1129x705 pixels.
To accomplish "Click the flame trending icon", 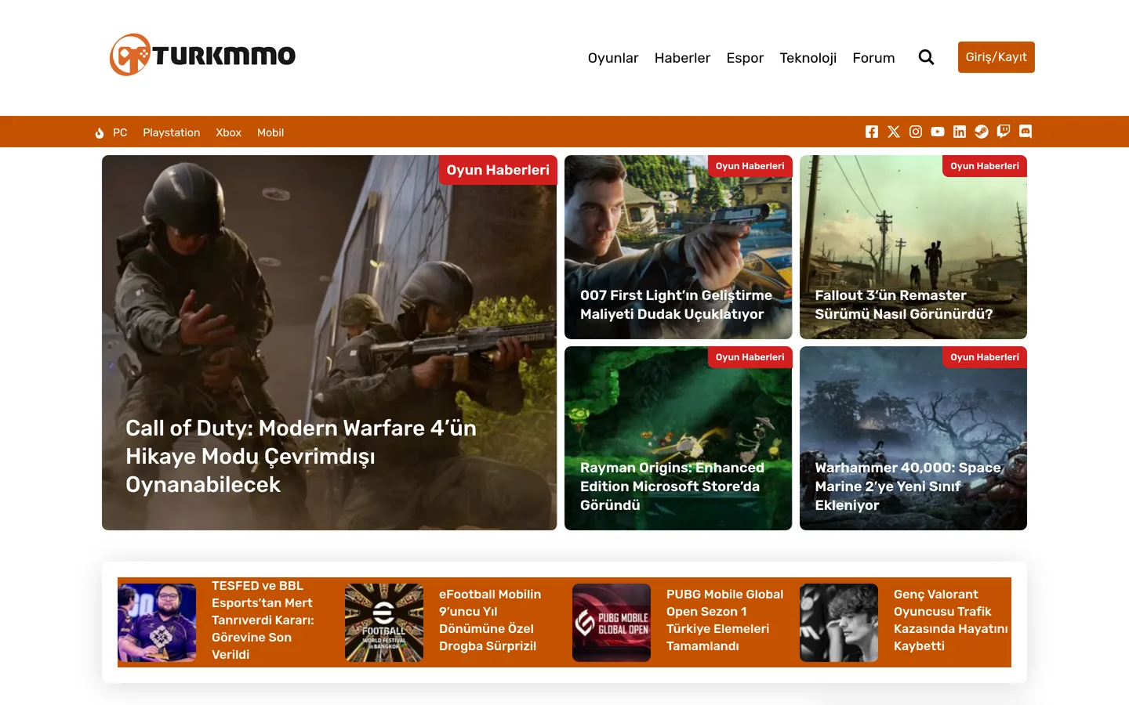I will (100, 133).
